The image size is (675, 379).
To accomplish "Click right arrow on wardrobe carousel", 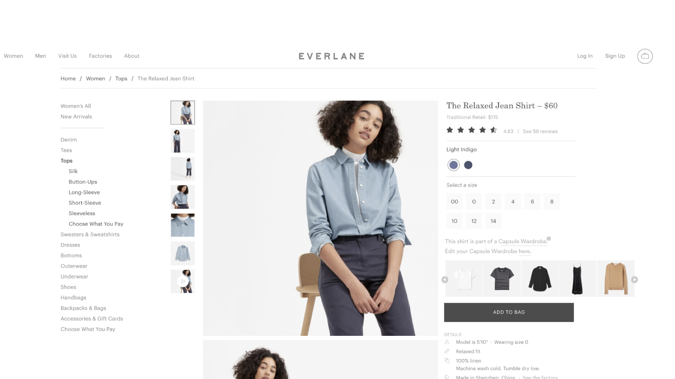I will click(635, 279).
